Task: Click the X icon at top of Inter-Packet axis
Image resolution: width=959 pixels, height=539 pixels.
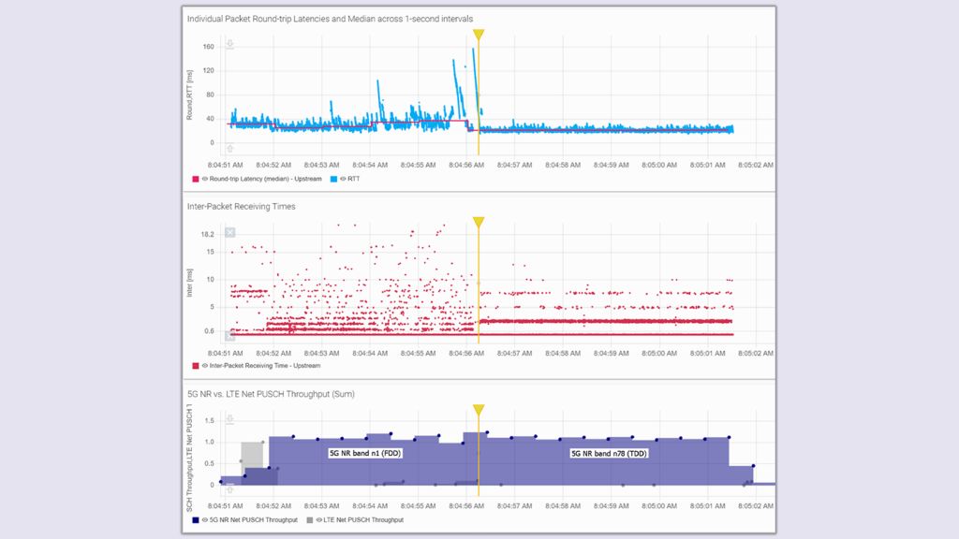Action: (x=230, y=232)
